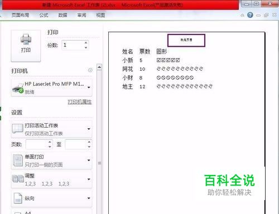Increase the ending page with the up arrow
Viewport: 279px width, 214px height.
pos(89,142)
